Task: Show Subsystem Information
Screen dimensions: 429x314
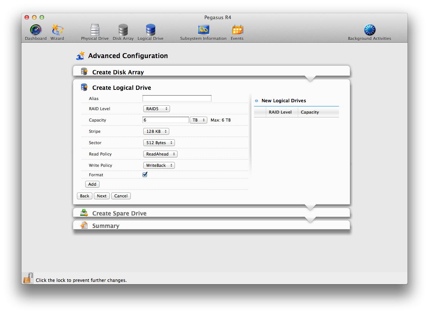Action: point(203,30)
